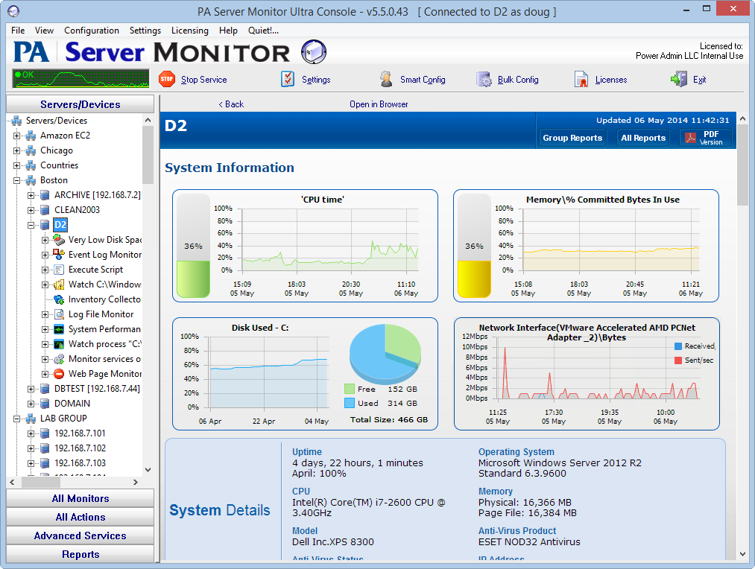Open the All Monitors panel
The image size is (755, 569).
80,498
